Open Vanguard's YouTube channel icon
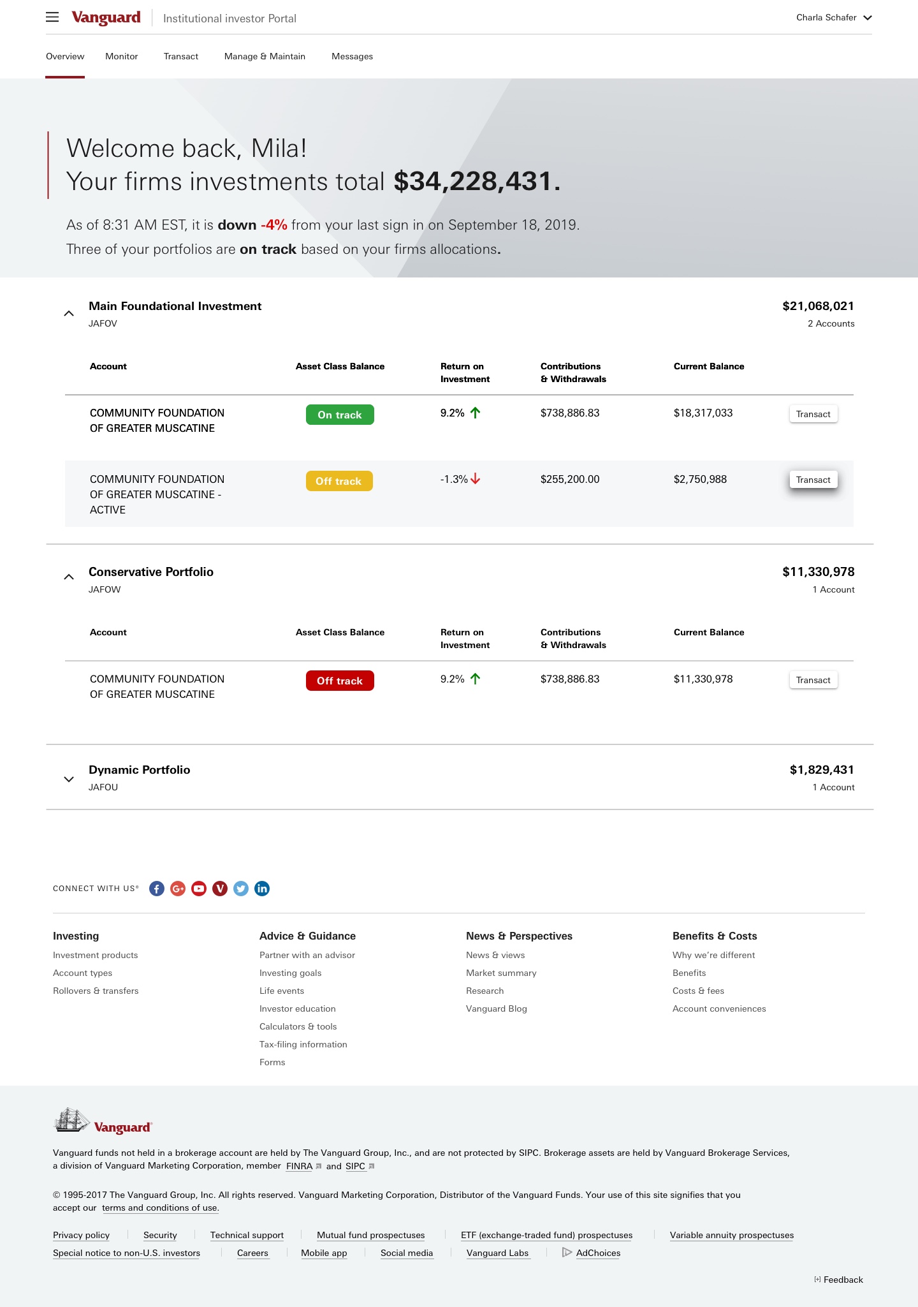This screenshot has width=918, height=1307. click(199, 889)
